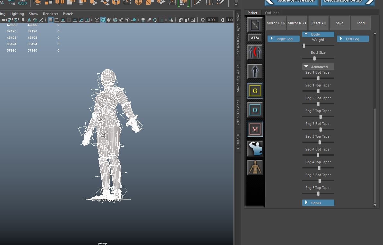Open the Renderer viewport menu

coord(50,14)
